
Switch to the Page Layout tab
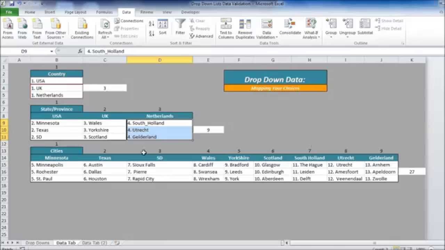[x=75, y=12]
